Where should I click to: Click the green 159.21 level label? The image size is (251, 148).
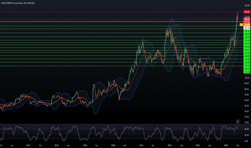click(x=247, y=50)
